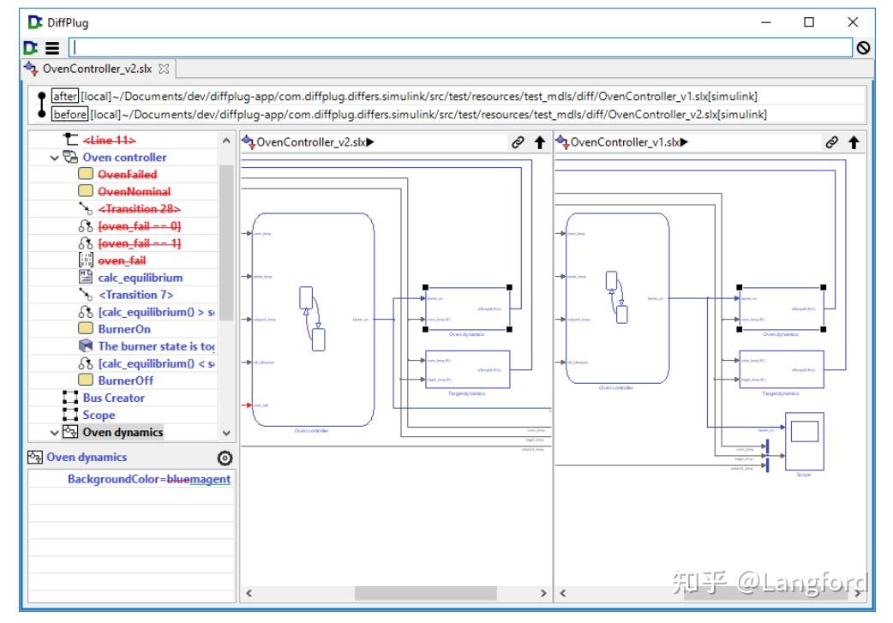This screenshot has width=893, height=623.
Task: Toggle the link views icon in v1 pane
Action: (831, 142)
